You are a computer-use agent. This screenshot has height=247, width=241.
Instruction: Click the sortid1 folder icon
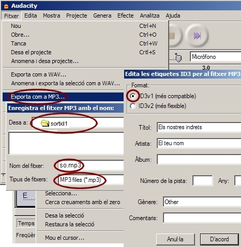[x=45, y=123]
